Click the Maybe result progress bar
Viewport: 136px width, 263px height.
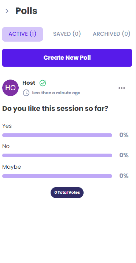coord(57,176)
